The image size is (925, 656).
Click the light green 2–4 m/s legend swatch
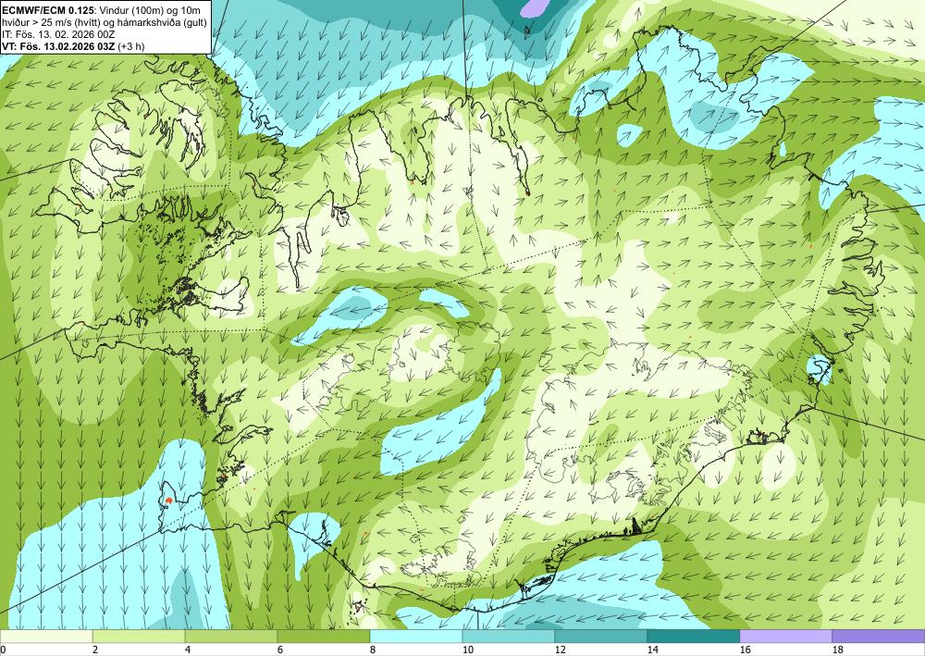pyautogui.click(x=139, y=636)
